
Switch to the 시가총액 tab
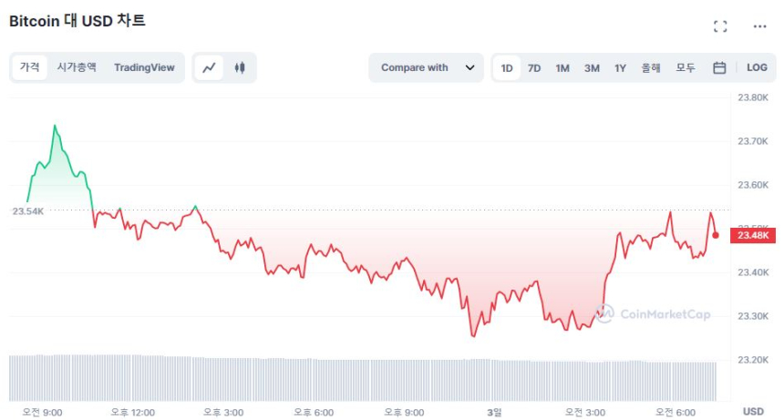77,67
